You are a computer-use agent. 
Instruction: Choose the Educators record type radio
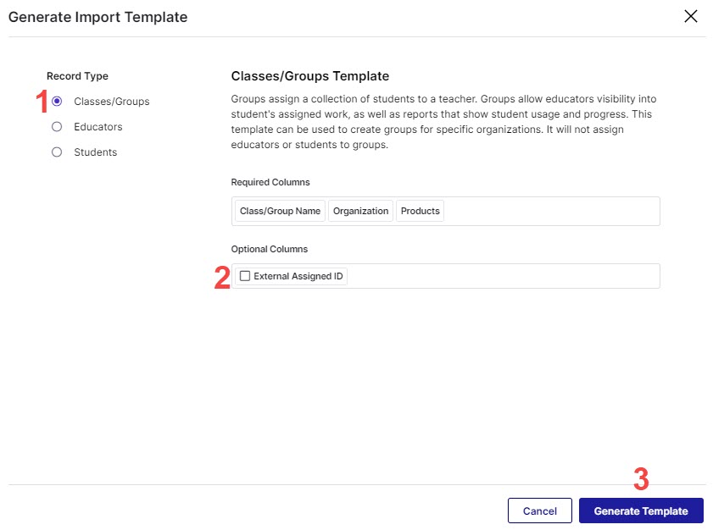57,127
